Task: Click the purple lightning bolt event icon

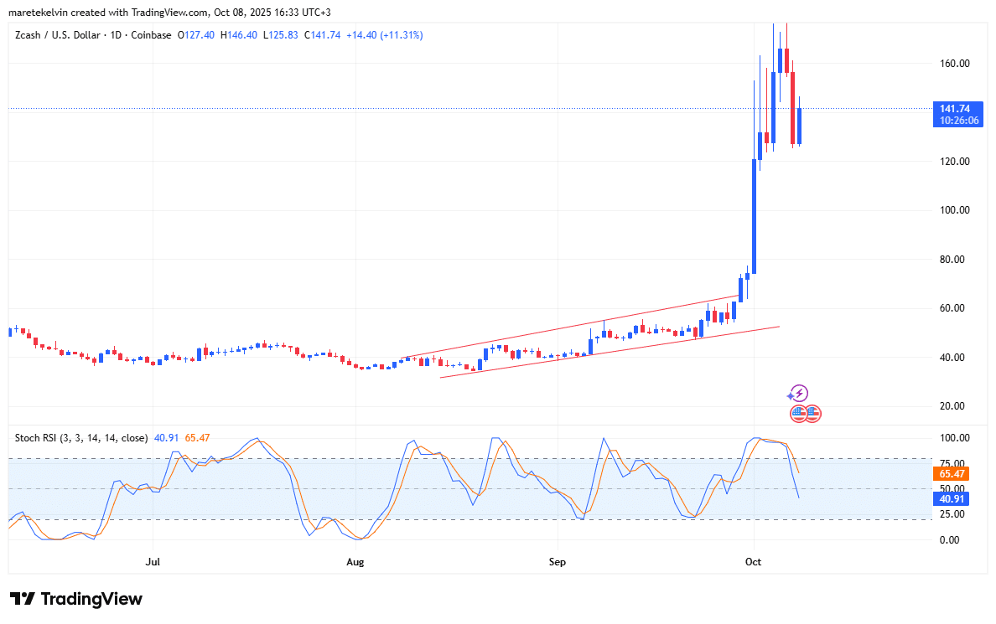Action: tap(799, 393)
